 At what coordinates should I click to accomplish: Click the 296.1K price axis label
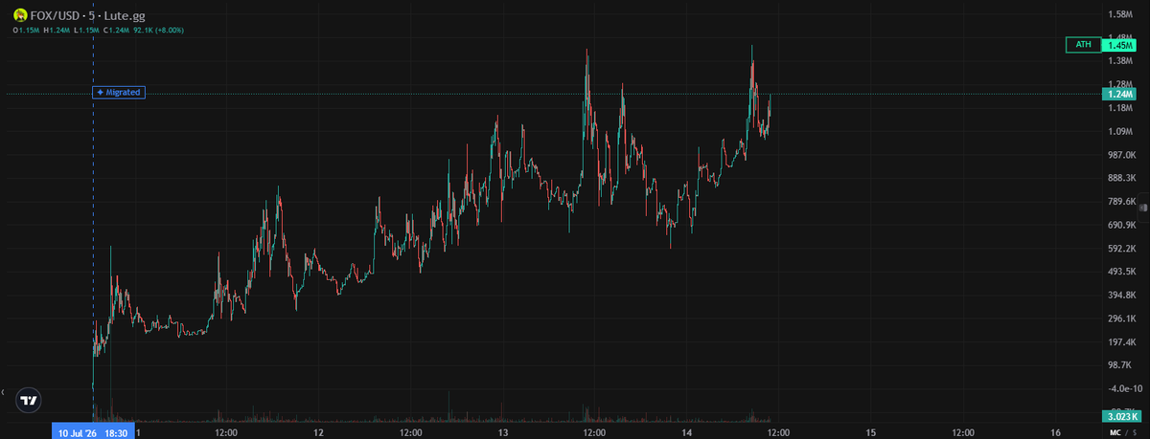(x=1120, y=318)
